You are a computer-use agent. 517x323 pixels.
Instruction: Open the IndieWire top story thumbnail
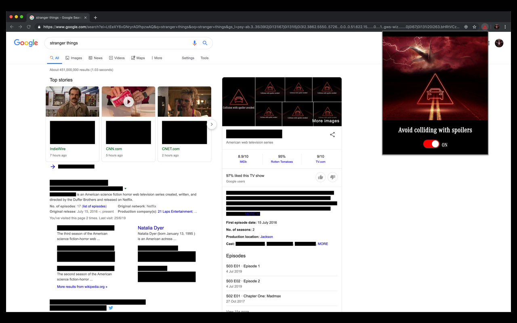point(72,102)
